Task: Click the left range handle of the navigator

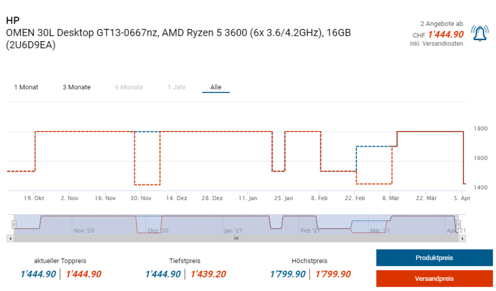Action: (14, 224)
